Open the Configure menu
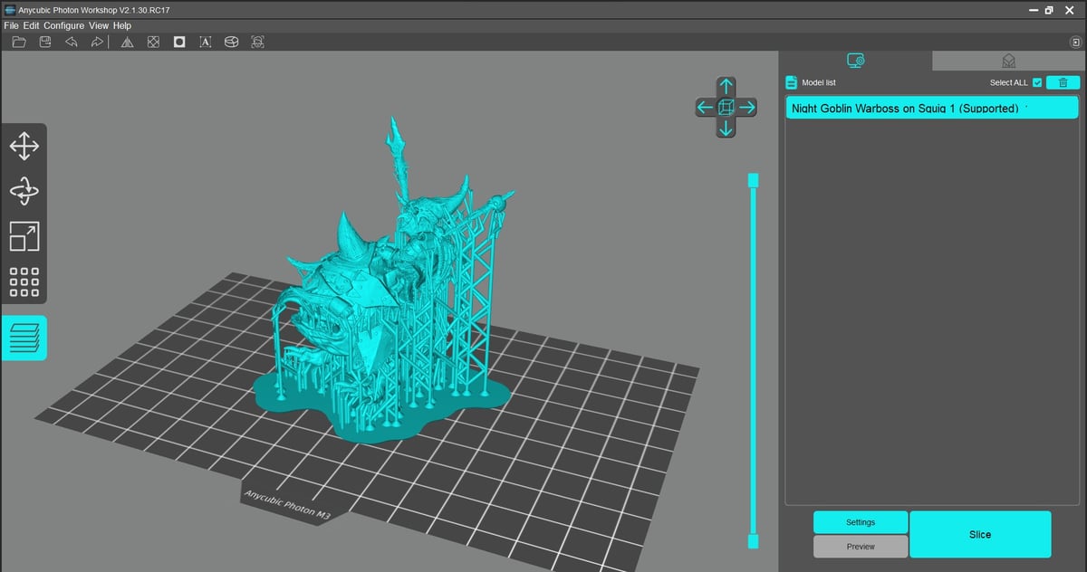The height and width of the screenshot is (572, 1087). click(x=63, y=25)
